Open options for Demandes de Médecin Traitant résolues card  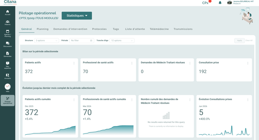pyautogui.click(x=190, y=63)
